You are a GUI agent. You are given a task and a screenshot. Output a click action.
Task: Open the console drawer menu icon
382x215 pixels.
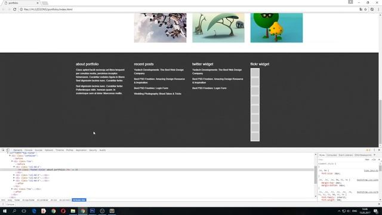tap(3, 204)
